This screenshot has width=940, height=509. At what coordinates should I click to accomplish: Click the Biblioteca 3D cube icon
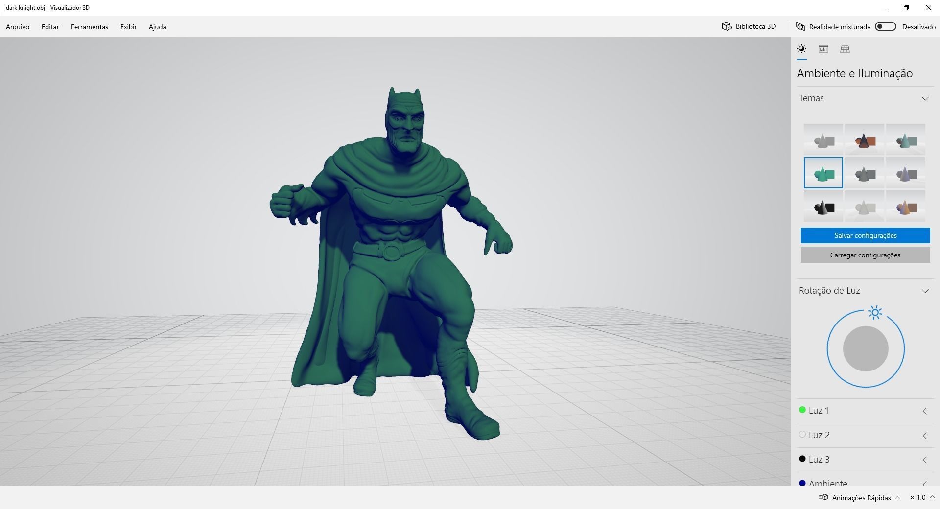727,26
